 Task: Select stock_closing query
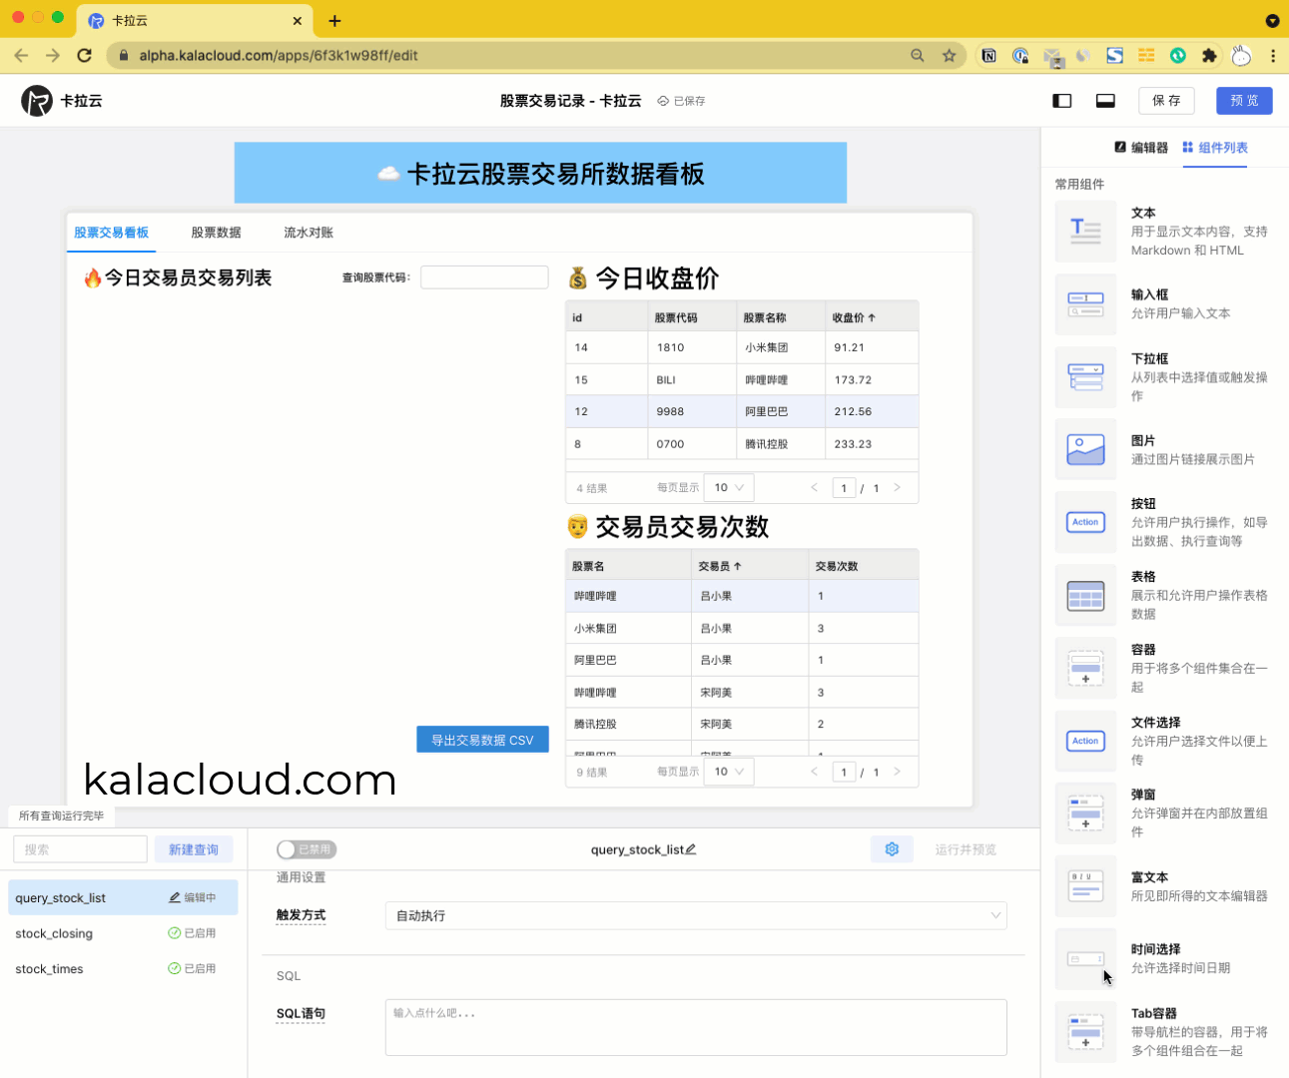123,933
